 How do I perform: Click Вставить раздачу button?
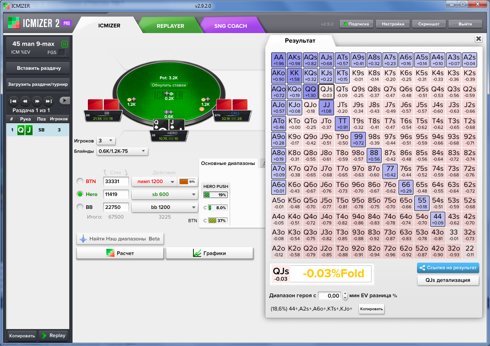click(39, 68)
